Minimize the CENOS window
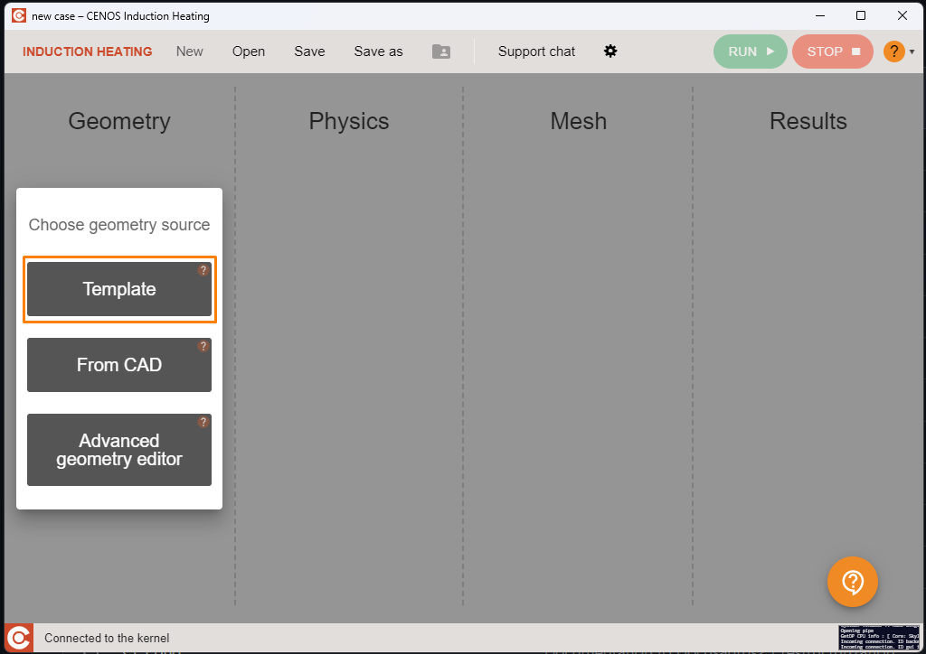This screenshot has height=654, width=926. (820, 15)
